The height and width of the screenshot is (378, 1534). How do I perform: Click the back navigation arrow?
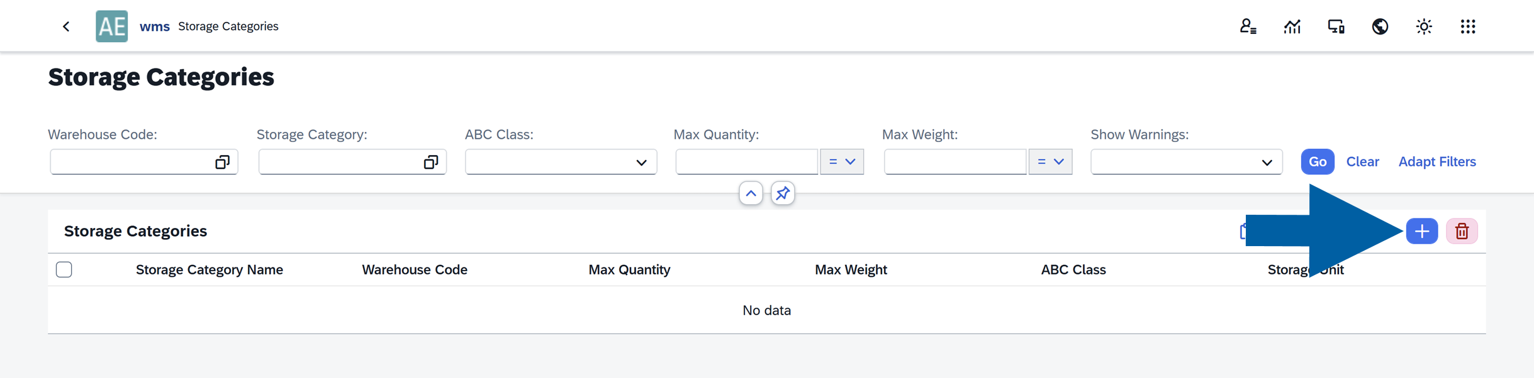[66, 26]
